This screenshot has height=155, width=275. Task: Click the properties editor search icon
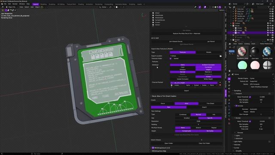[x=245, y=71]
